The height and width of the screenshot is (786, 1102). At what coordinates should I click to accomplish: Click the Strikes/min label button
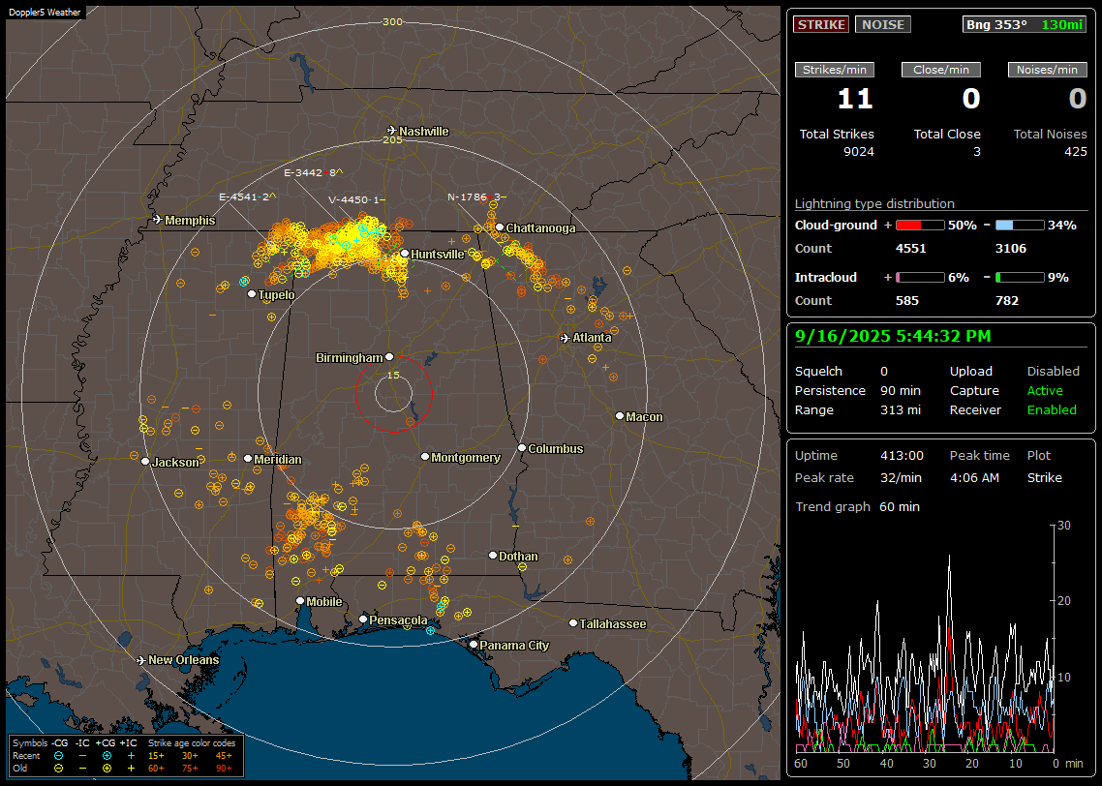coord(835,70)
